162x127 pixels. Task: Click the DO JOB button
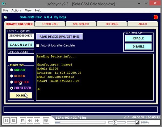pyautogui.click(x=21, y=95)
